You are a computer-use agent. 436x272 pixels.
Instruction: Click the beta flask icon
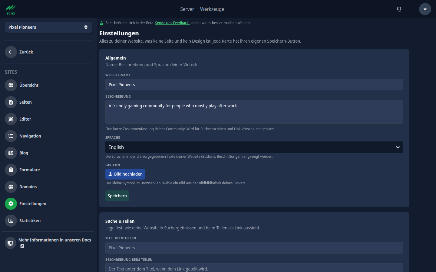(x=102, y=23)
